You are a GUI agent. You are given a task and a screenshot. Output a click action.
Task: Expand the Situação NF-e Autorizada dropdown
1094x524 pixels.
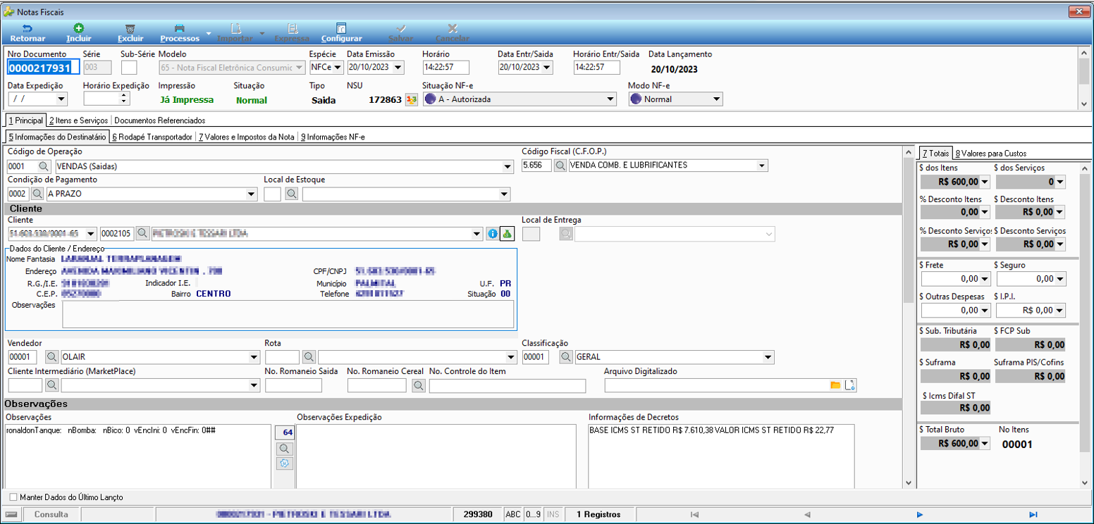tap(610, 99)
